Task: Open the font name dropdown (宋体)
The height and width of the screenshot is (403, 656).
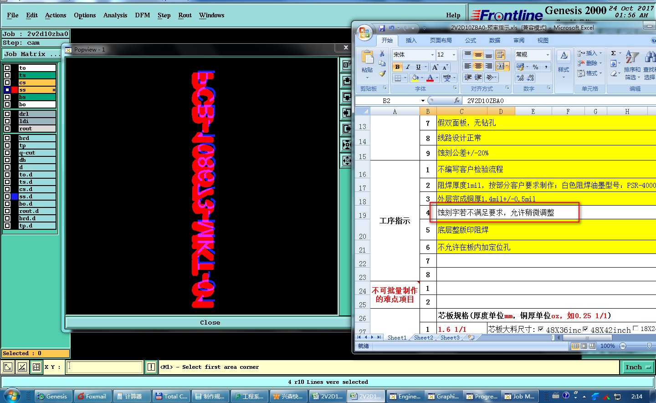Action: 432,55
